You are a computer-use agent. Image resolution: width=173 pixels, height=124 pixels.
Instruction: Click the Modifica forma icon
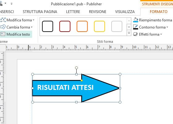(3, 20)
